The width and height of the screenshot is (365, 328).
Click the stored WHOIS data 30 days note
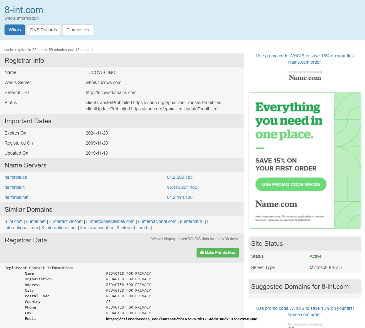click(195, 239)
